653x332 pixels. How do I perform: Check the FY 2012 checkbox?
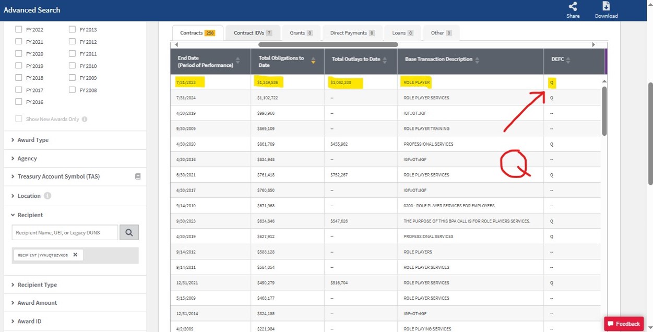click(x=72, y=42)
